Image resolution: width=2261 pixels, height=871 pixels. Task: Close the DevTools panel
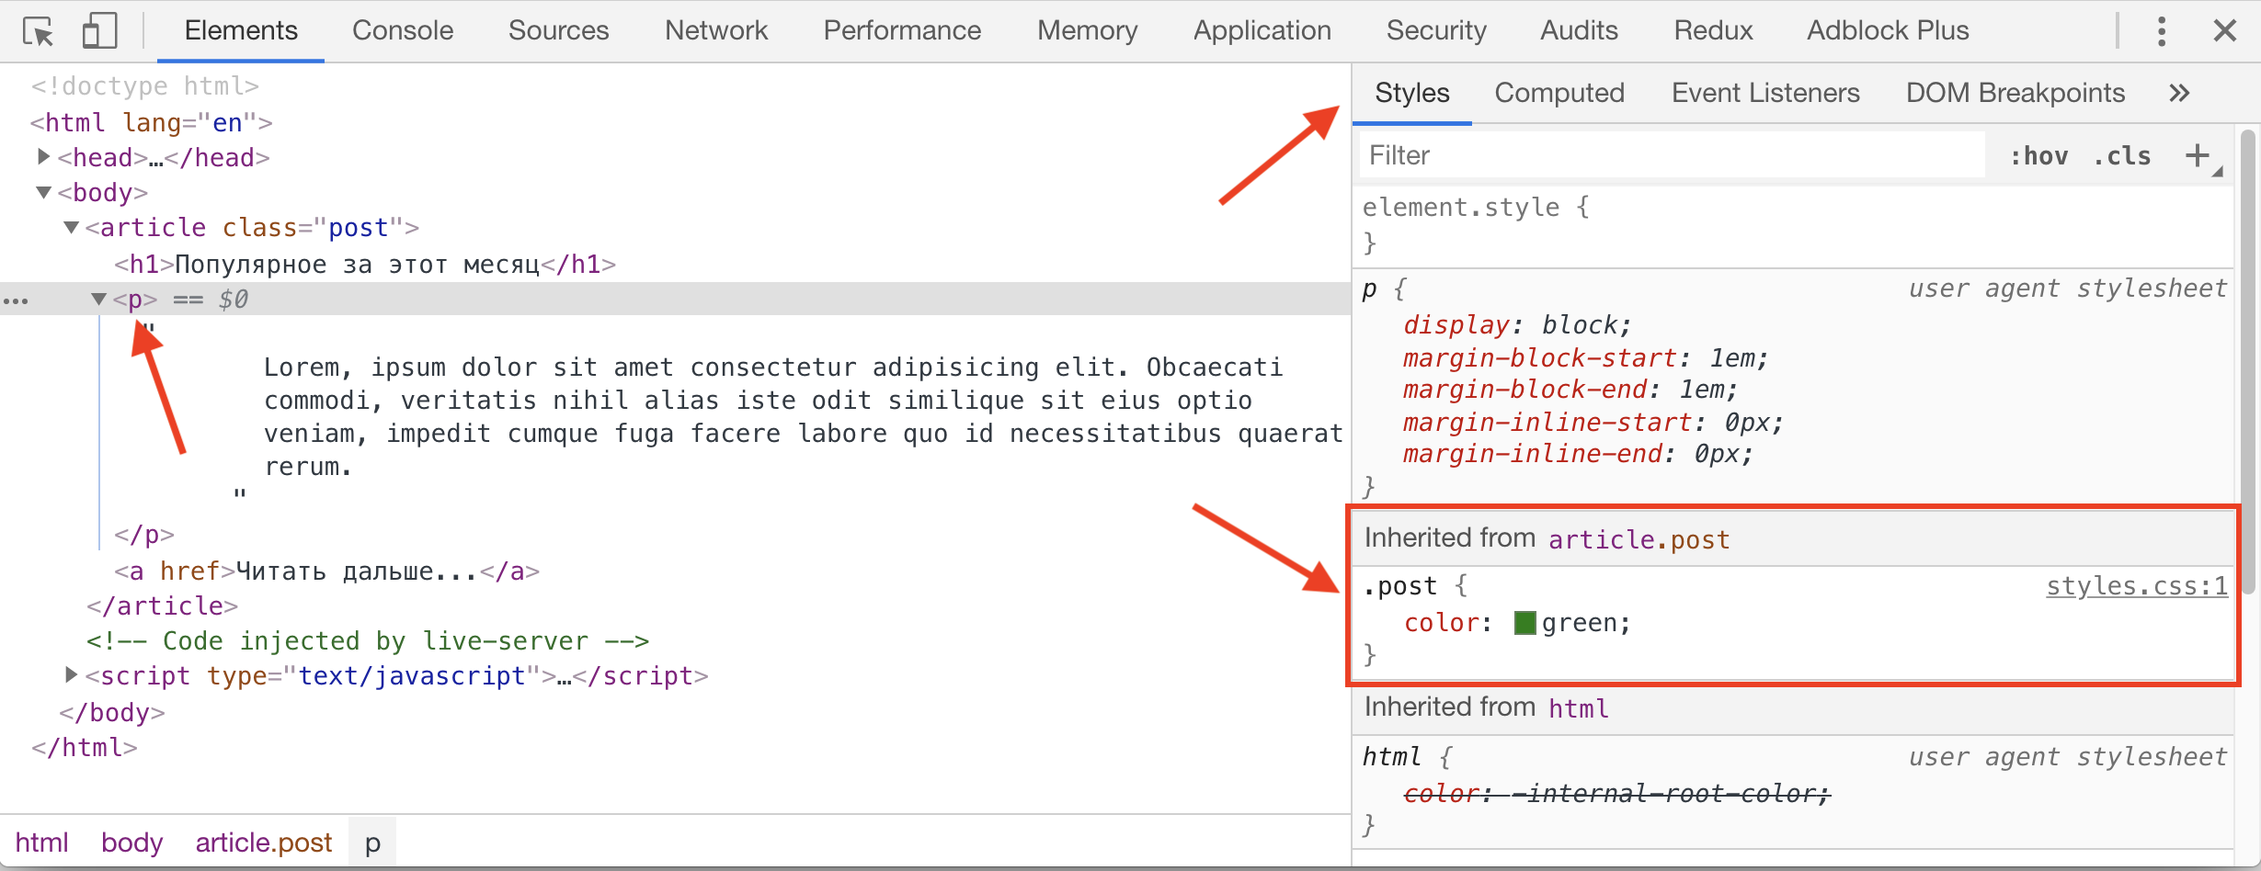point(2224,31)
